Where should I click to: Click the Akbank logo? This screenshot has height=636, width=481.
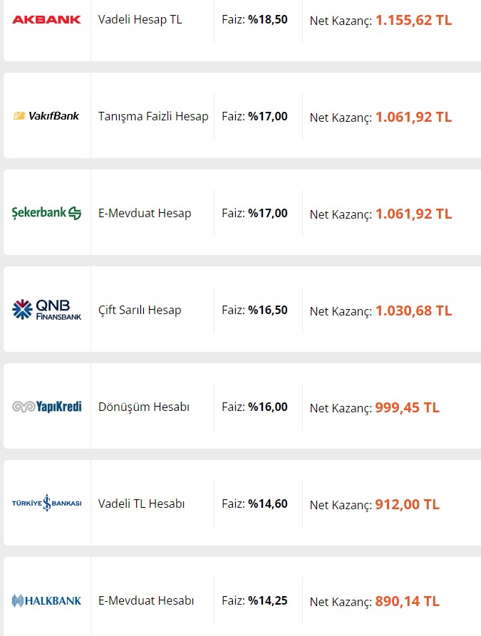tap(47, 19)
